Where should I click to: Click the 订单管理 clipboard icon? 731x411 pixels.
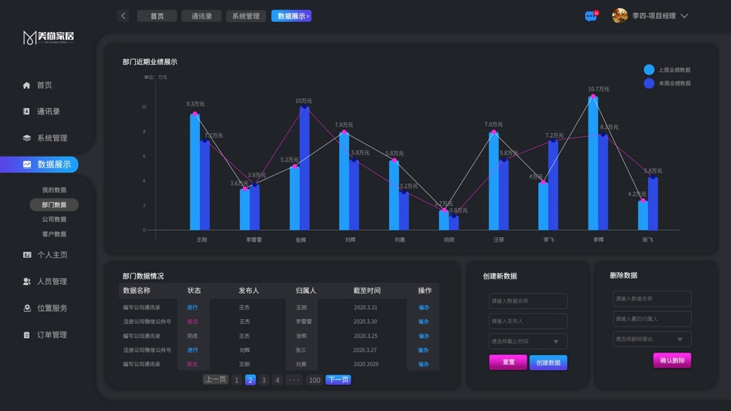click(x=27, y=334)
